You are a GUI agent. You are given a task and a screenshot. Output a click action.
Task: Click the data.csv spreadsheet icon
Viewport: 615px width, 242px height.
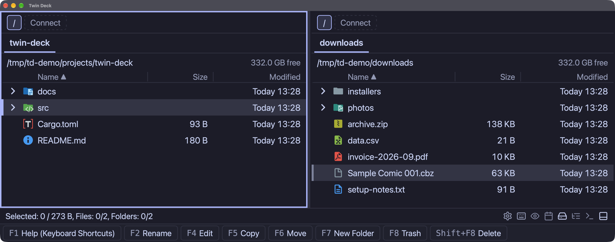[x=338, y=140]
